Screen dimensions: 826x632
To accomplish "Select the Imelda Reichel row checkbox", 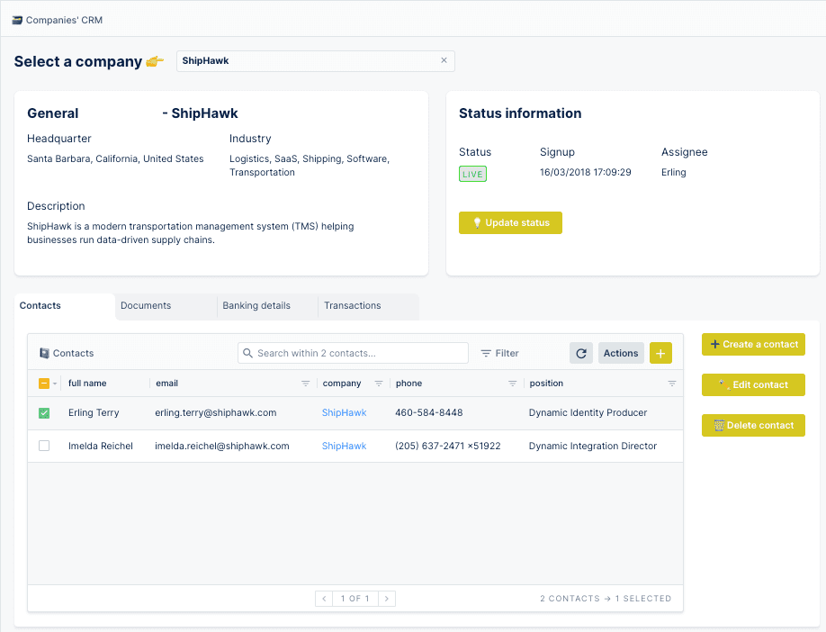I will (44, 446).
